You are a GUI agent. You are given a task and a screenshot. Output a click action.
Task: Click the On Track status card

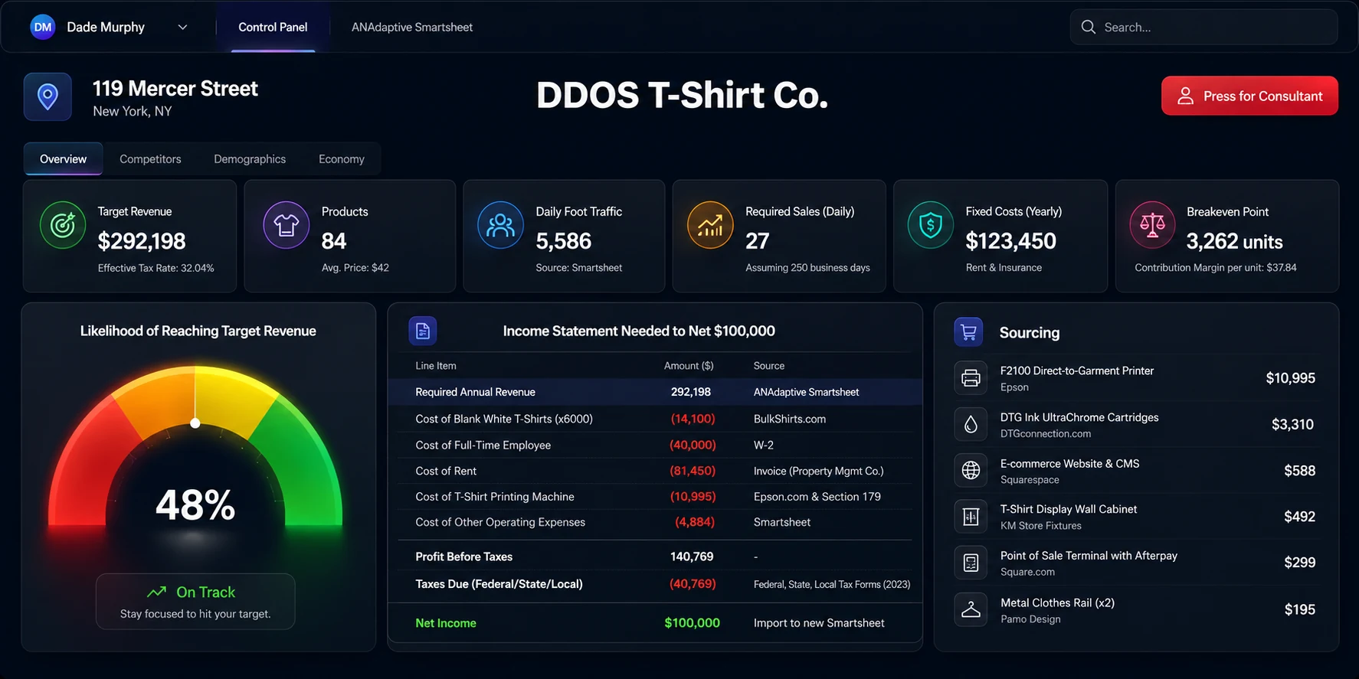point(195,602)
